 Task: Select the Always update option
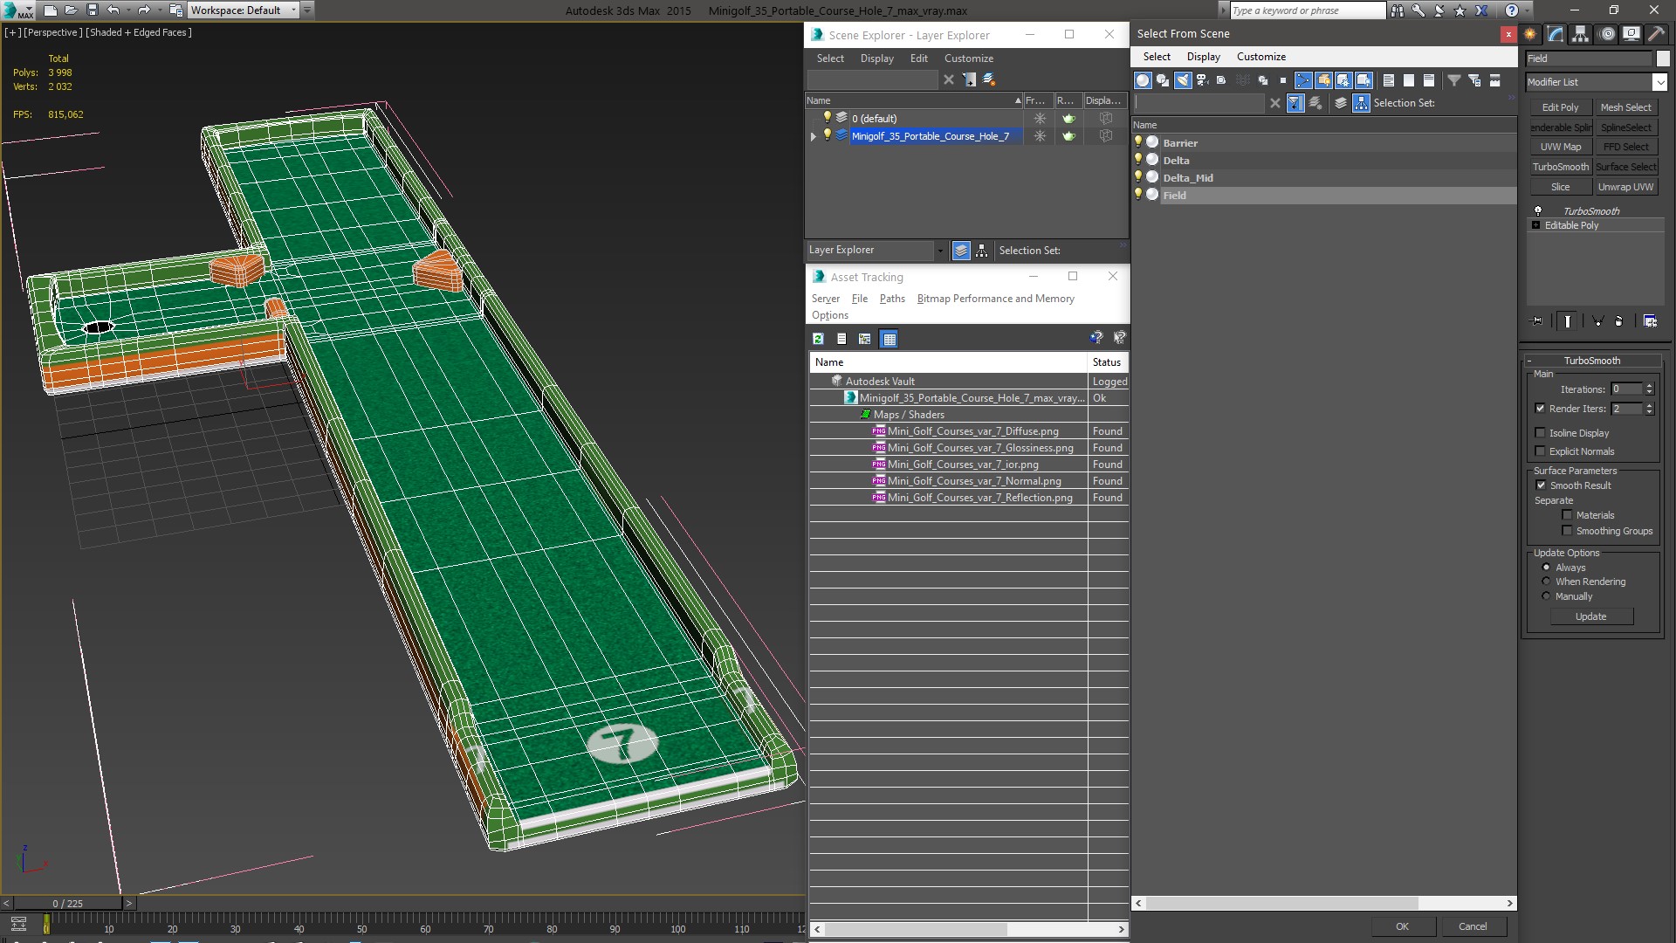[1546, 567]
